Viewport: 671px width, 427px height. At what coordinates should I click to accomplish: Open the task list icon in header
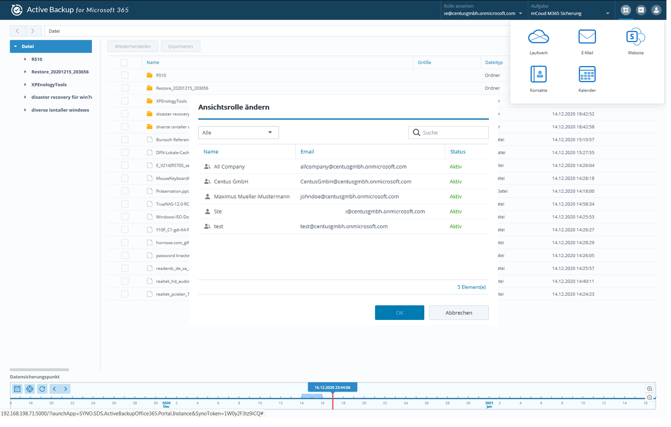tap(641, 10)
